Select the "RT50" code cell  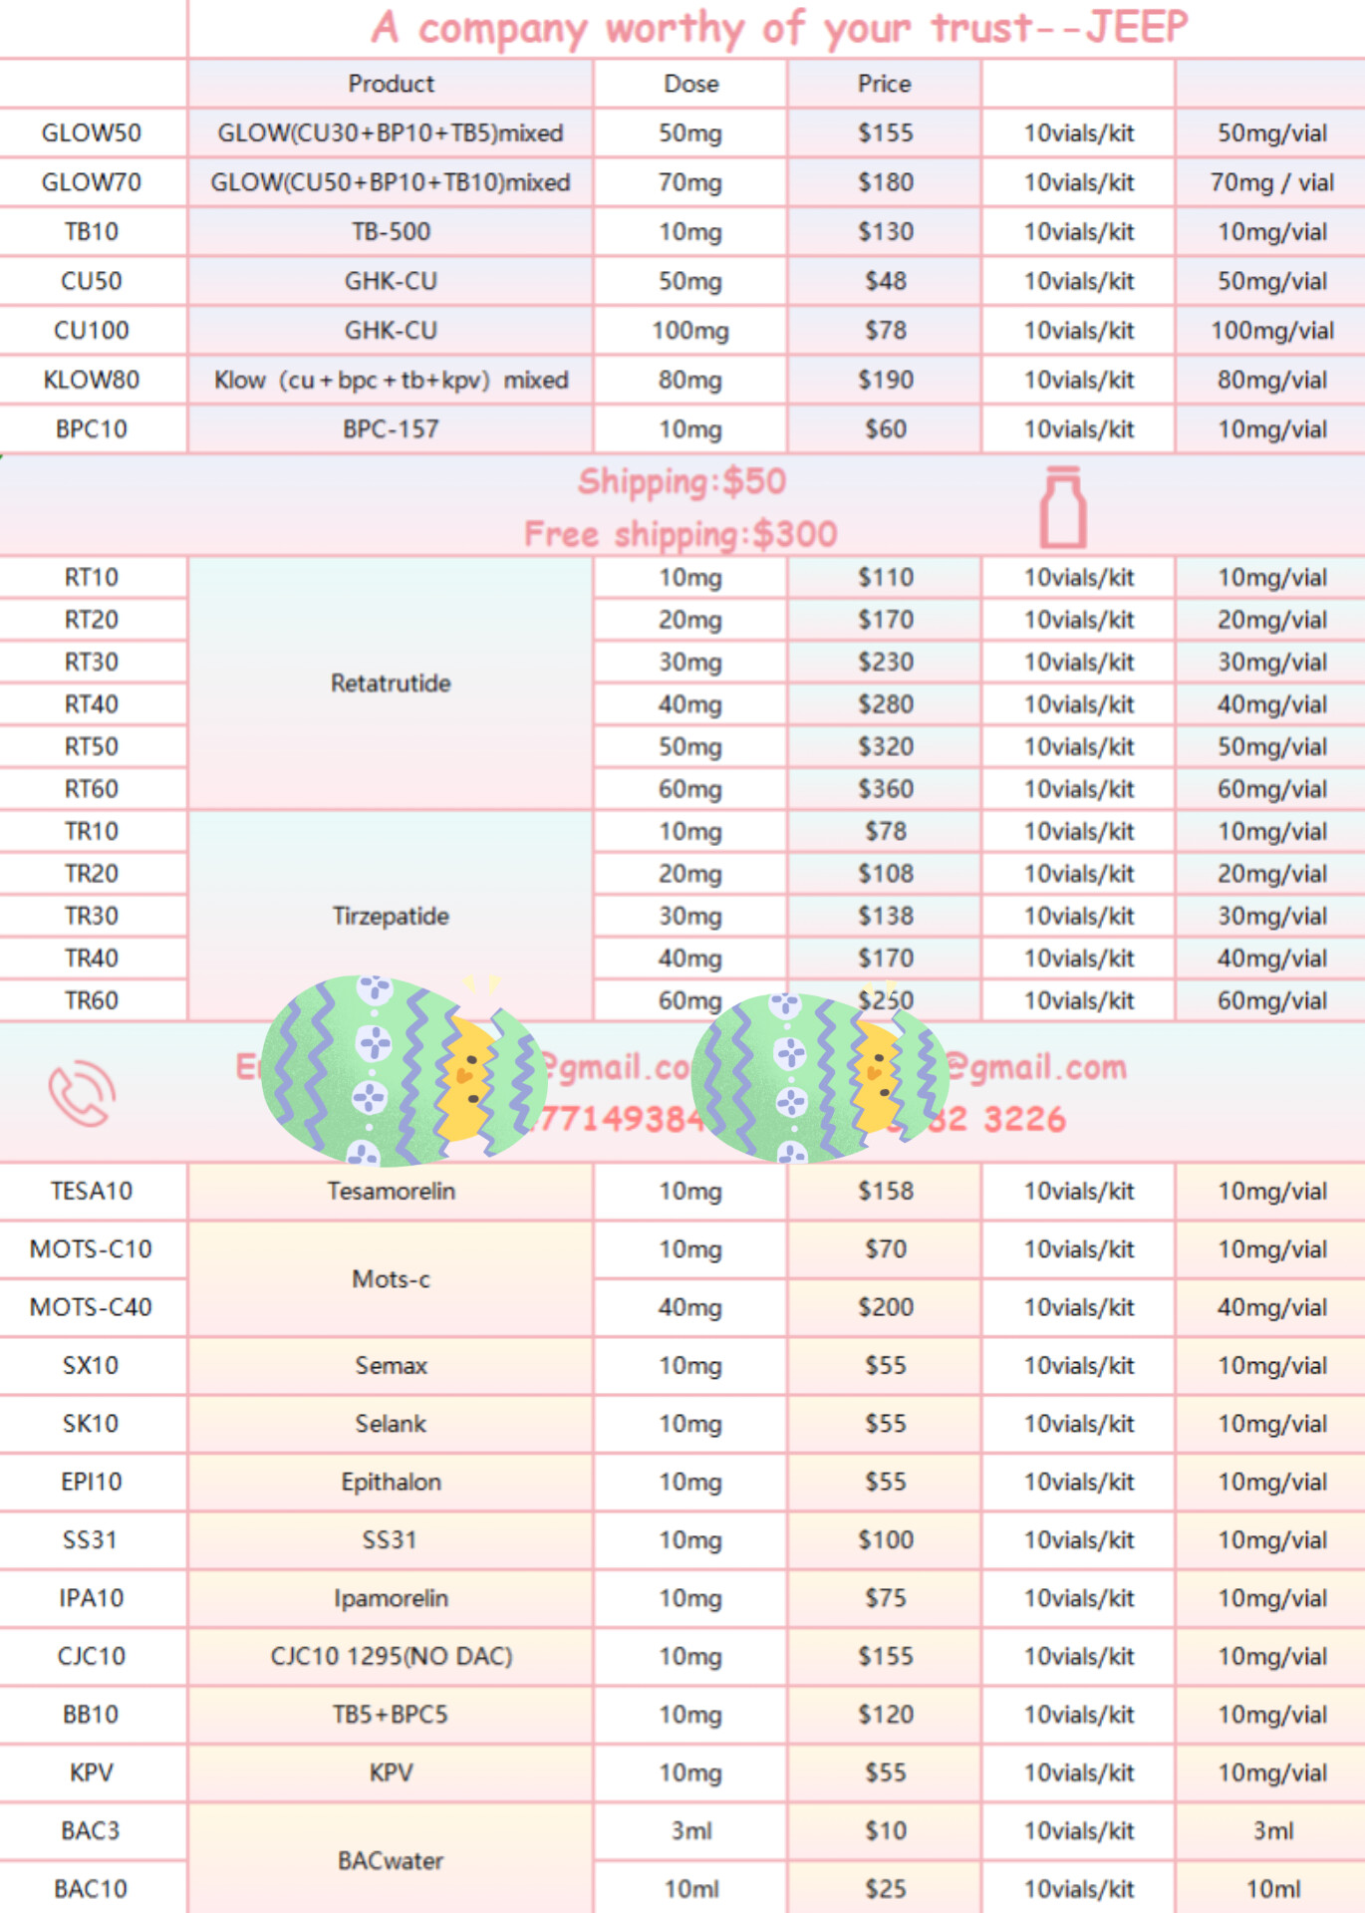pyautogui.click(x=92, y=747)
